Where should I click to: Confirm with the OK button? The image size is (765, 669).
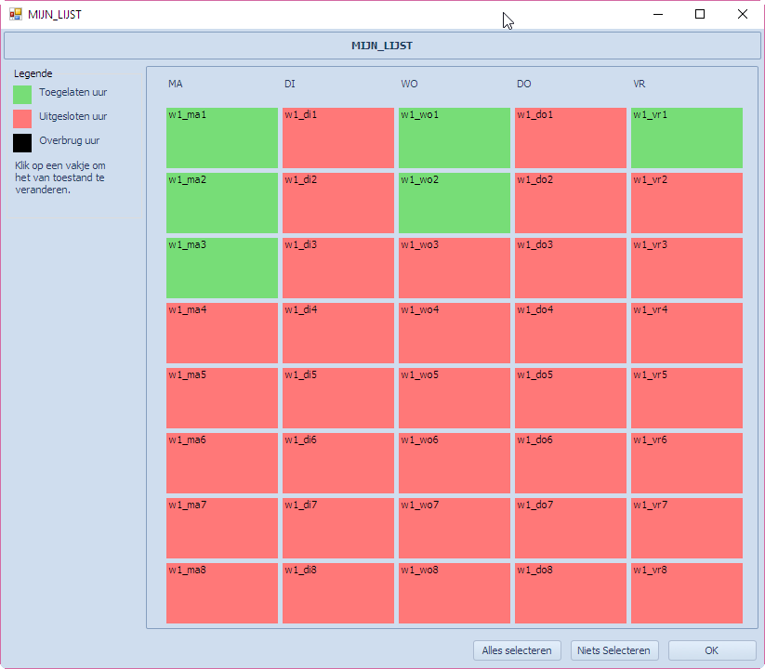tap(711, 650)
